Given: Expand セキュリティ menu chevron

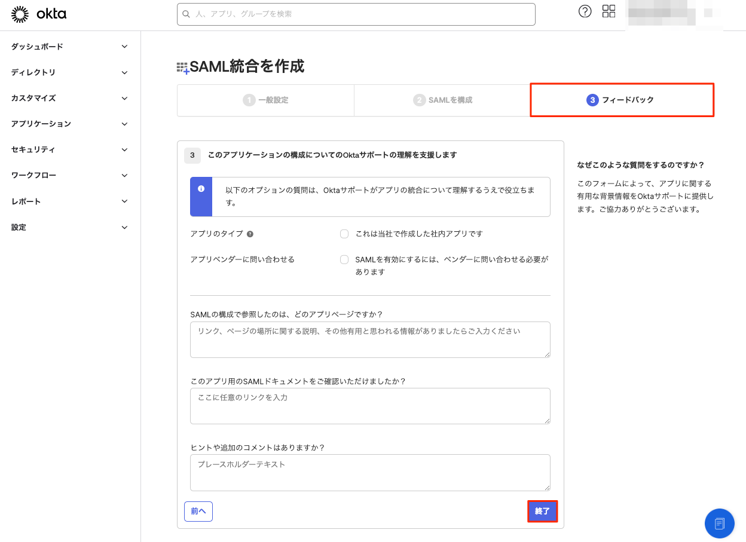Looking at the screenshot, I should [124, 149].
